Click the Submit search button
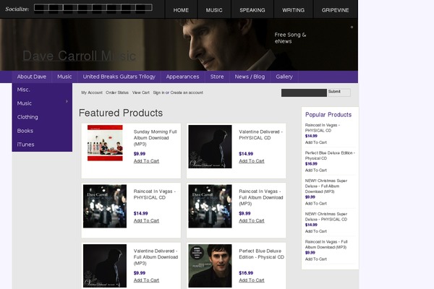434x289 pixels. (339, 92)
